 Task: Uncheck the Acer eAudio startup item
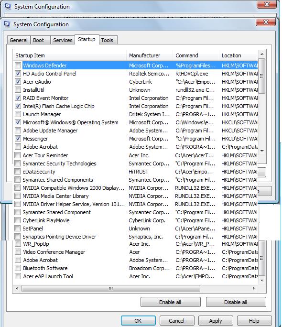pos(18,82)
